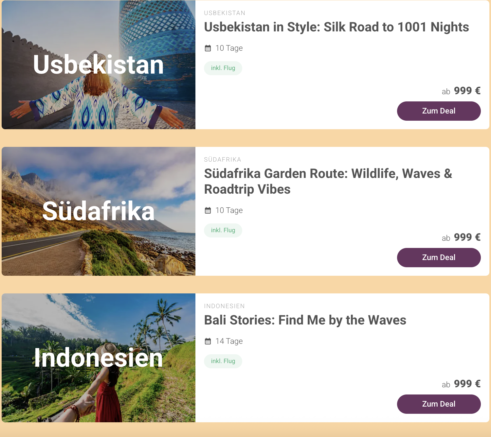Open Südafrika Garden Route title link
The height and width of the screenshot is (437, 491).
328,181
